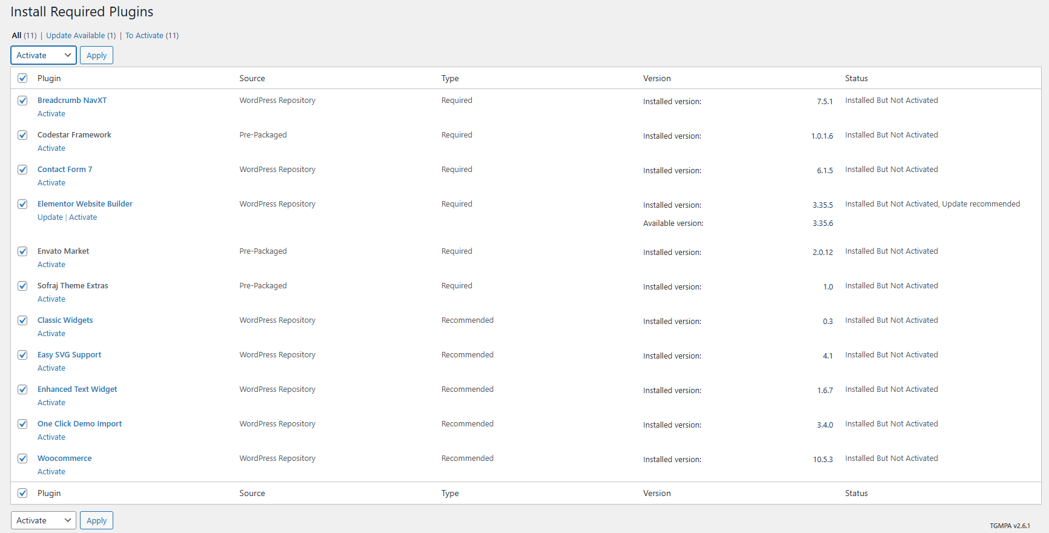The image size is (1049, 533).
Task: Click the Elementor 'Update recommended' status text
Action: point(981,204)
